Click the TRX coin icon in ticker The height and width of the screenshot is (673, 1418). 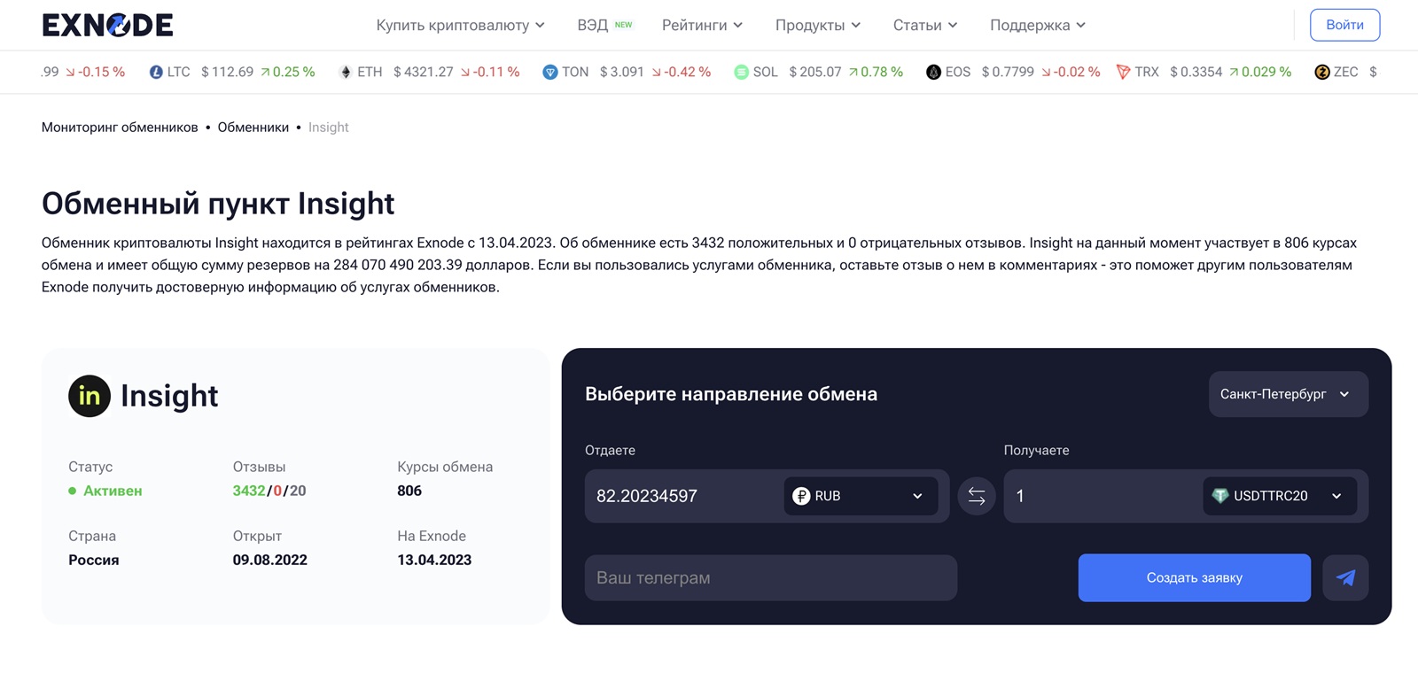point(1123,72)
